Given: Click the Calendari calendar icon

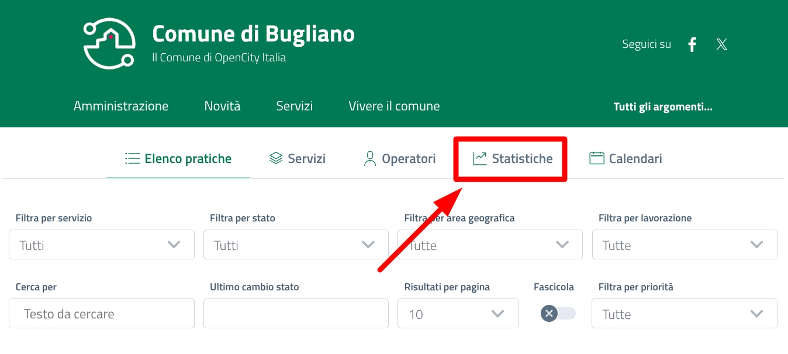Looking at the screenshot, I should tap(596, 158).
